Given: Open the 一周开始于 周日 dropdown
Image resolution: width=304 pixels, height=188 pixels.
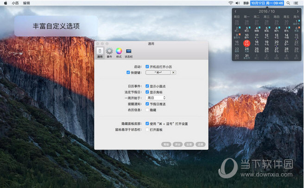Looking at the screenshot, I should pyautogui.click(x=156, y=98).
